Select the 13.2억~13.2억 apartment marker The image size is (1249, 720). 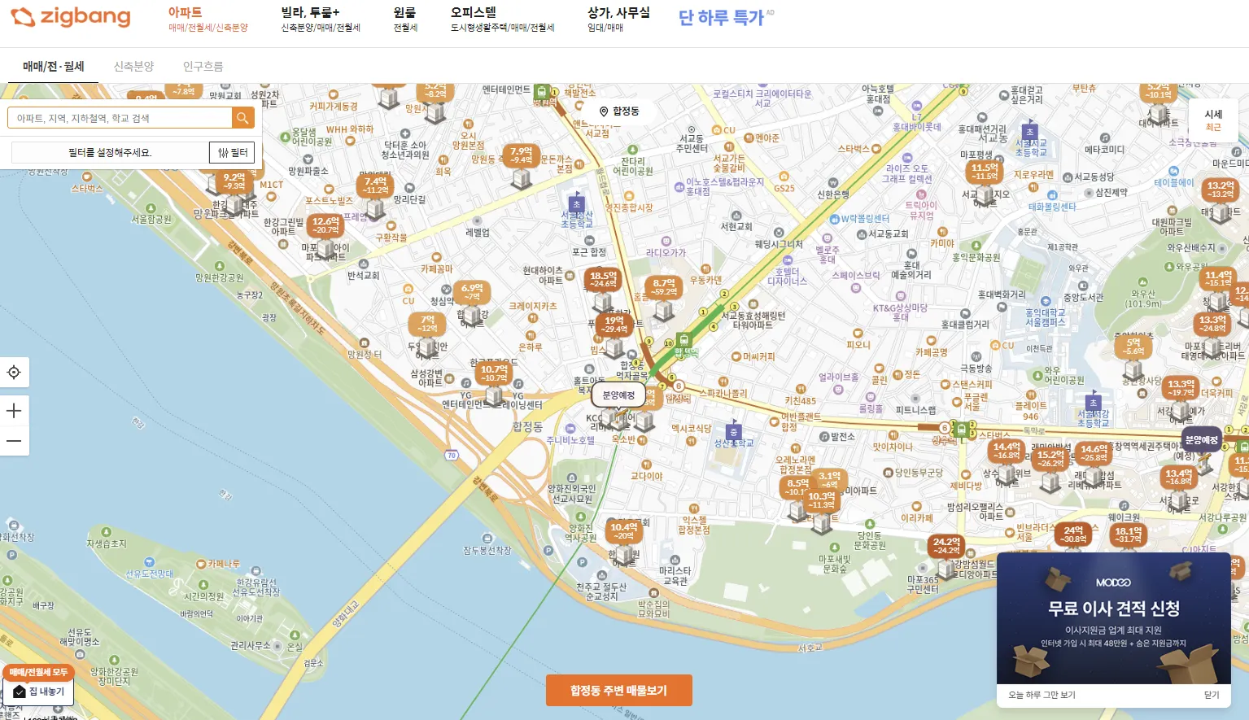pos(1221,189)
